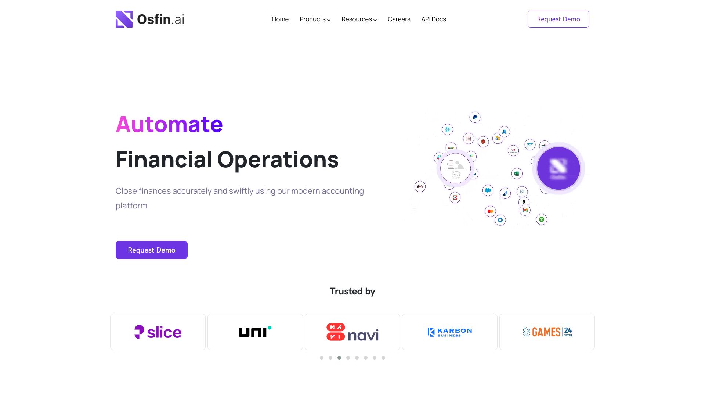Toggle the fifth carousel slide indicator
705x397 pixels.
[x=357, y=358]
